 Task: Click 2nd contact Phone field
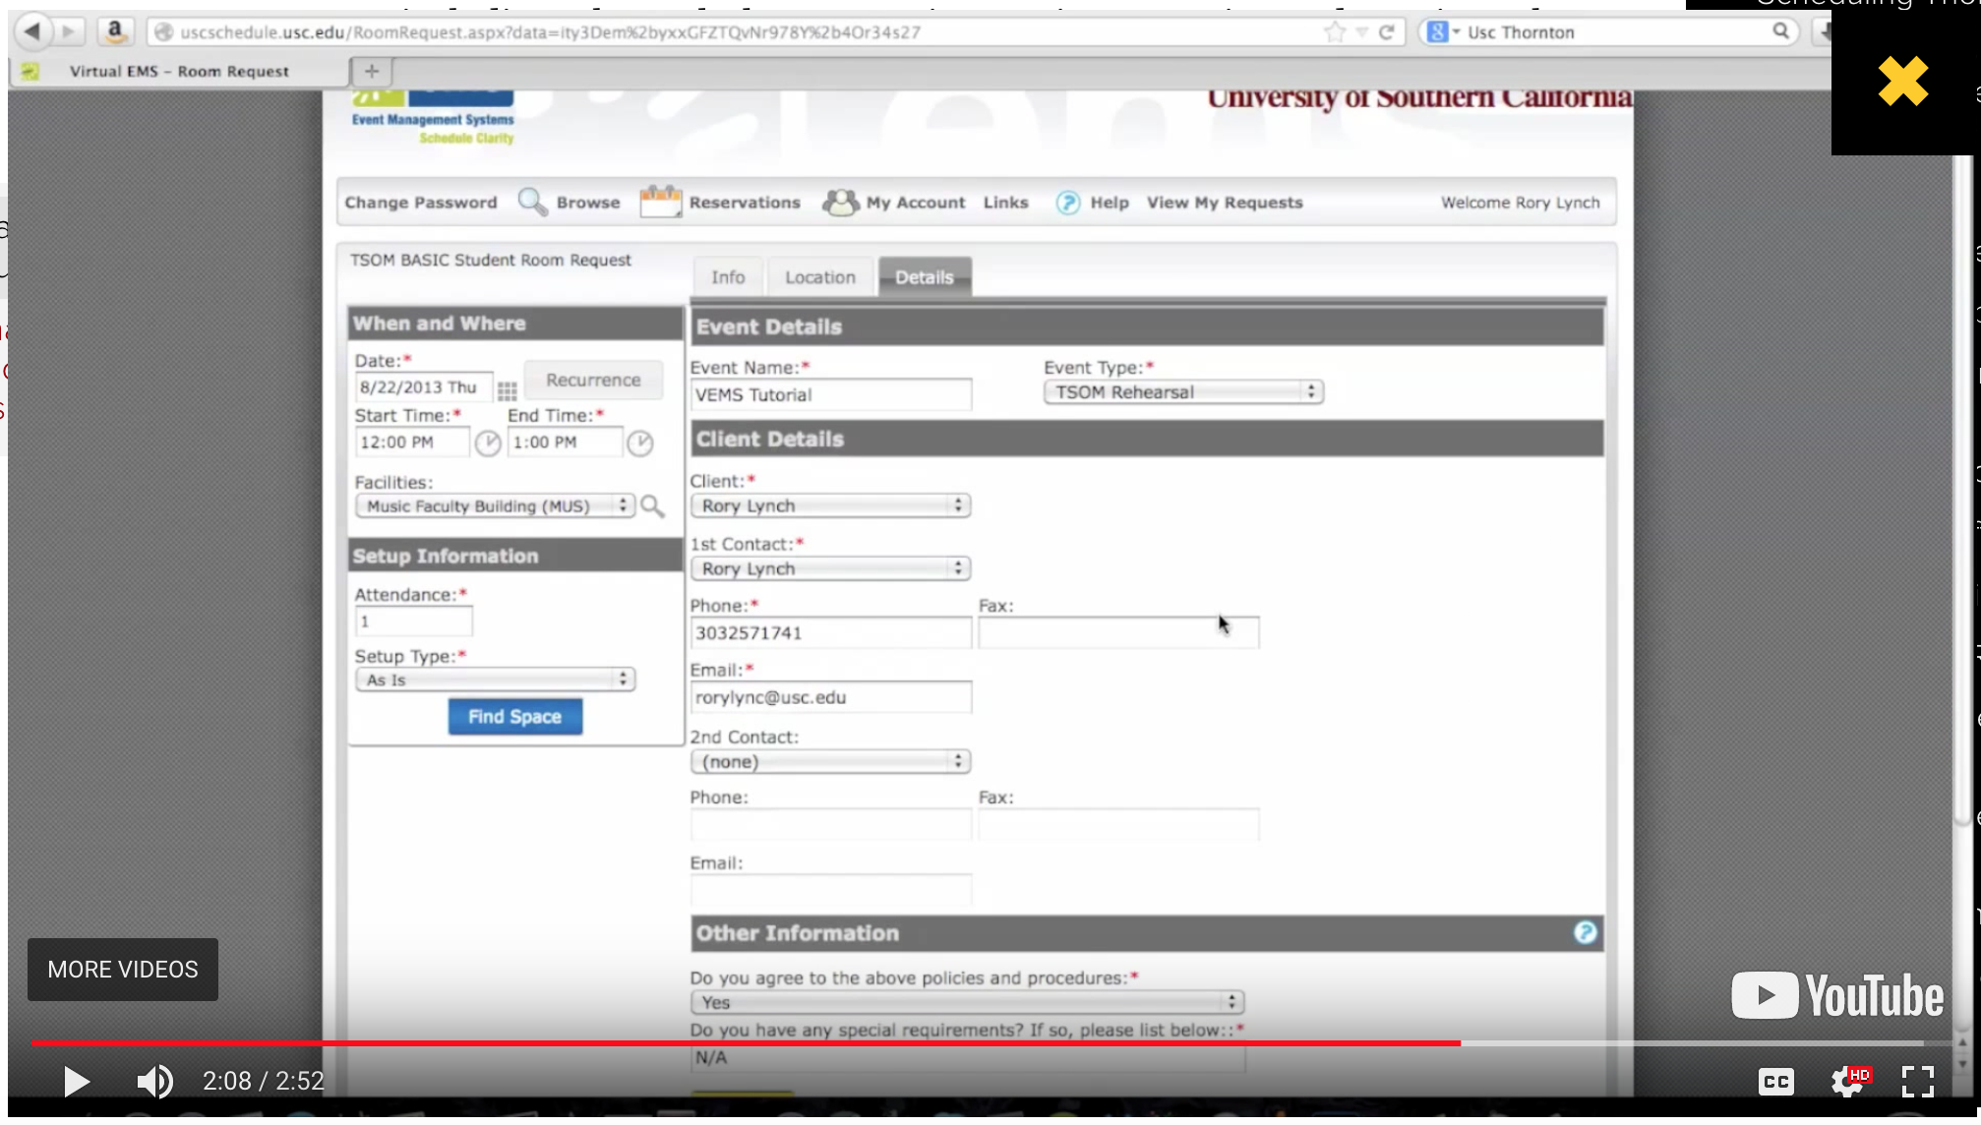pyautogui.click(x=830, y=824)
